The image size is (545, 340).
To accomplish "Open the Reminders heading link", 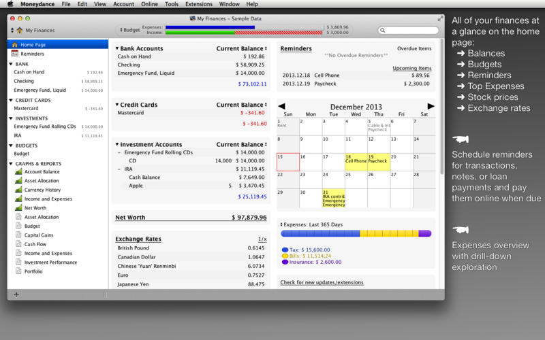I will coord(296,48).
